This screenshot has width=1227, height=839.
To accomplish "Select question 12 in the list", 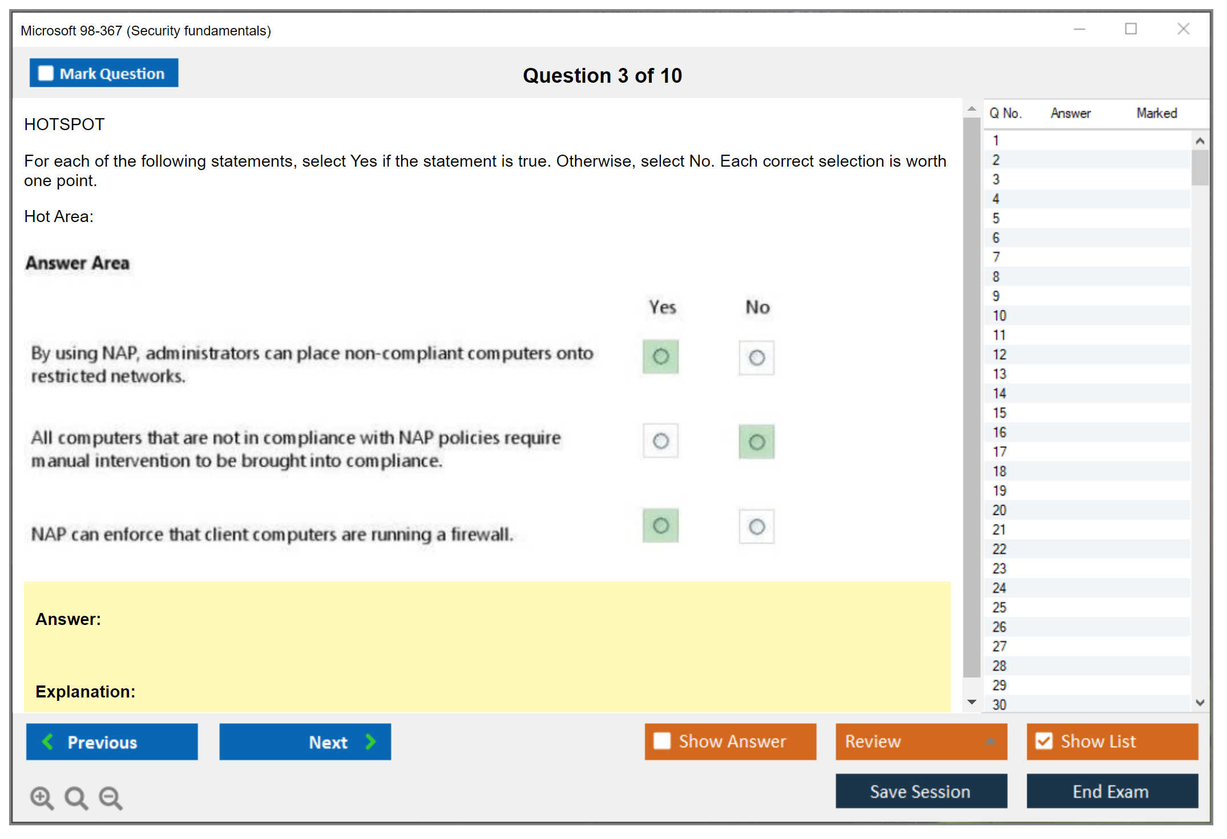I will [x=999, y=354].
